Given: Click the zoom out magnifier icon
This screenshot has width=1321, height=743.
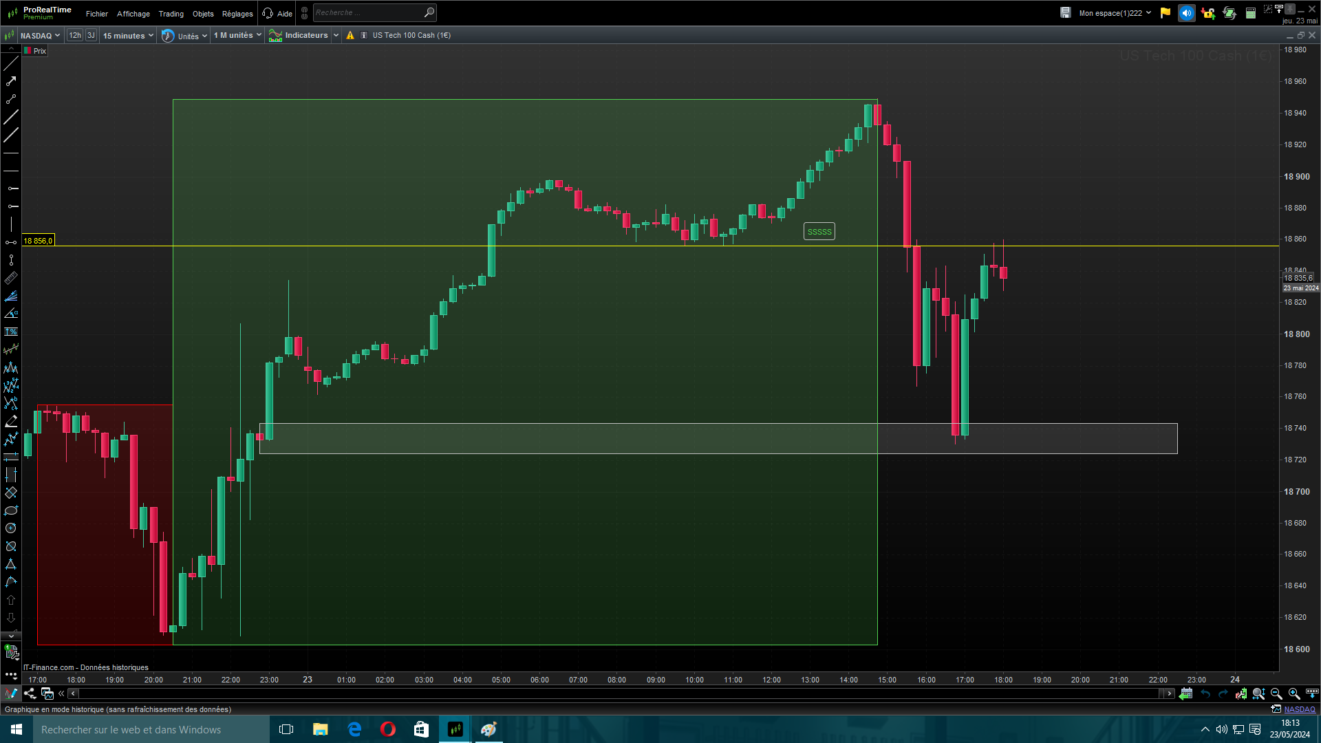Looking at the screenshot, I should point(1276,693).
